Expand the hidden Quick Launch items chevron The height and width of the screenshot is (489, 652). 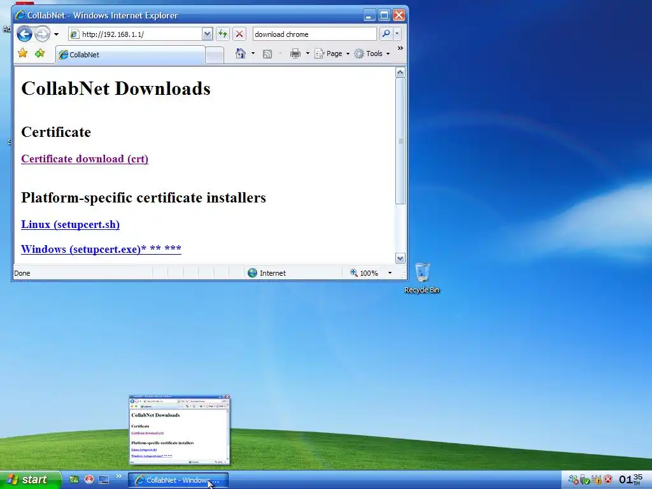[x=118, y=476]
